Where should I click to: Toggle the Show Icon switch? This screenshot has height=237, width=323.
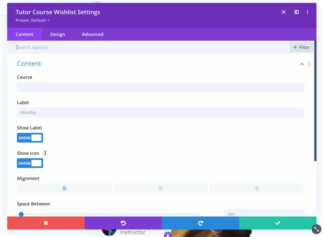(30, 163)
